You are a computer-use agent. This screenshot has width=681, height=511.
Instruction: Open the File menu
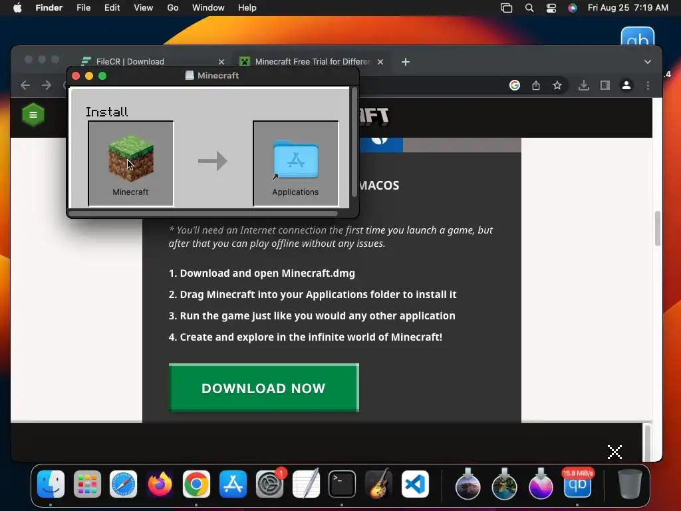pos(83,8)
